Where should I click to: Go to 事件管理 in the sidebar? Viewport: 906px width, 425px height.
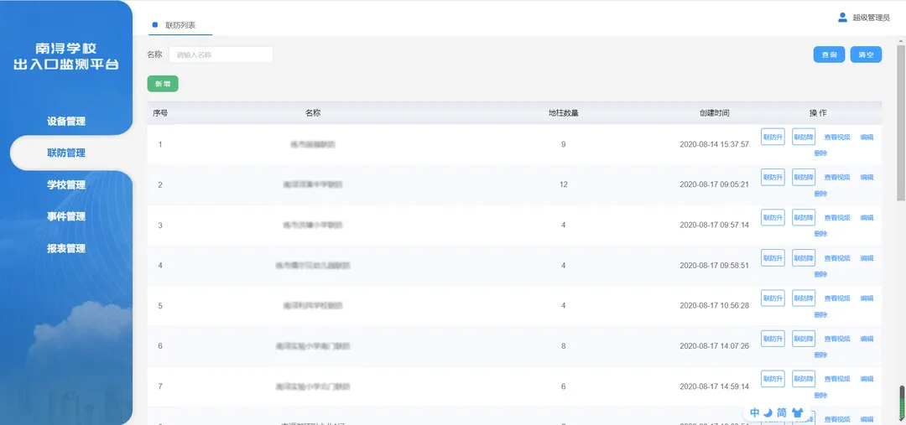tap(66, 217)
